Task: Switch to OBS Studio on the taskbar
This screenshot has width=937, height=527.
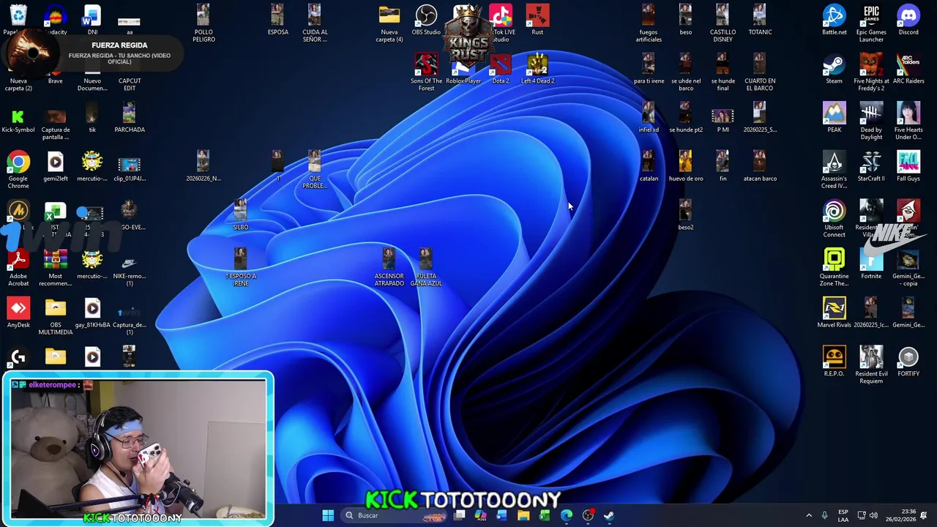Action: (588, 515)
